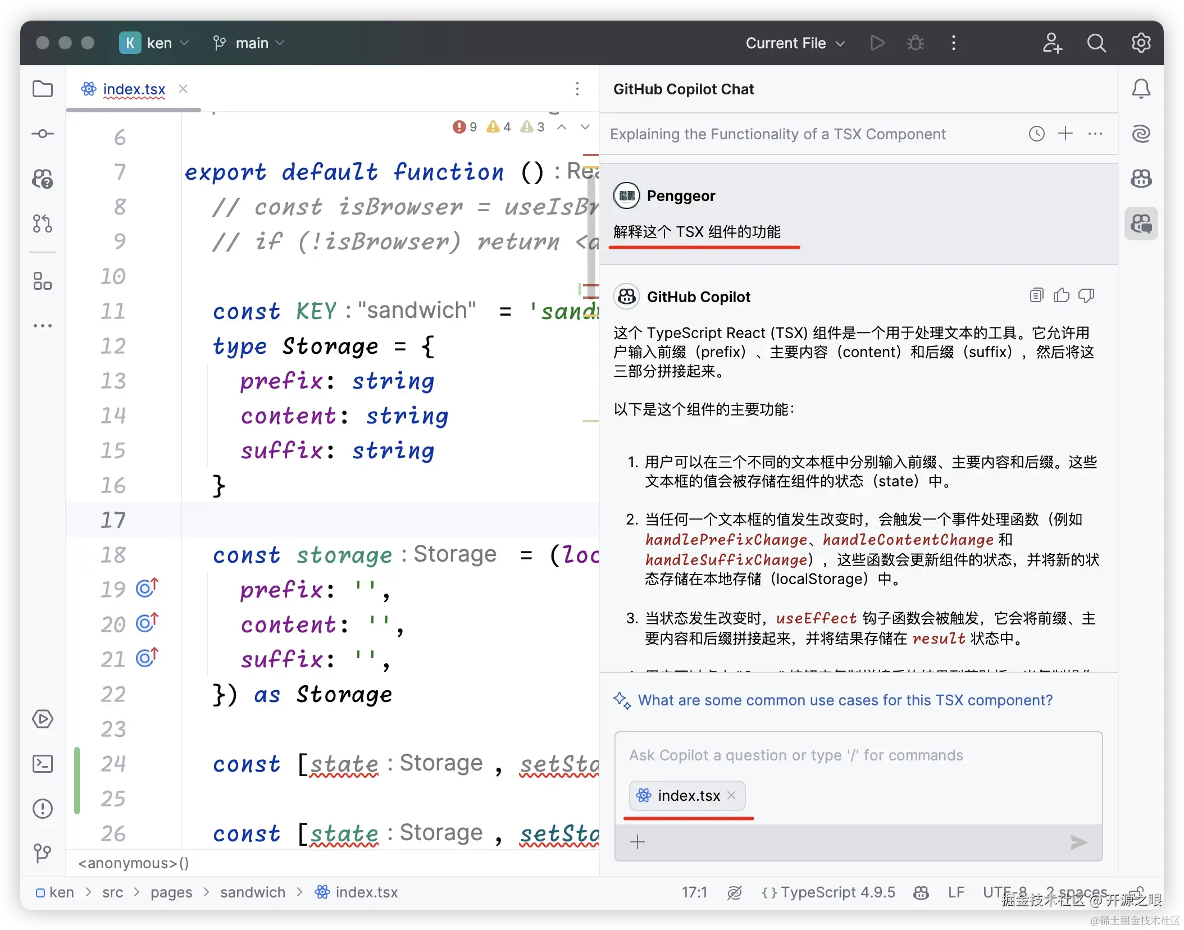Click the send message arrow button
Viewport: 1184px width, 930px height.
tap(1078, 842)
